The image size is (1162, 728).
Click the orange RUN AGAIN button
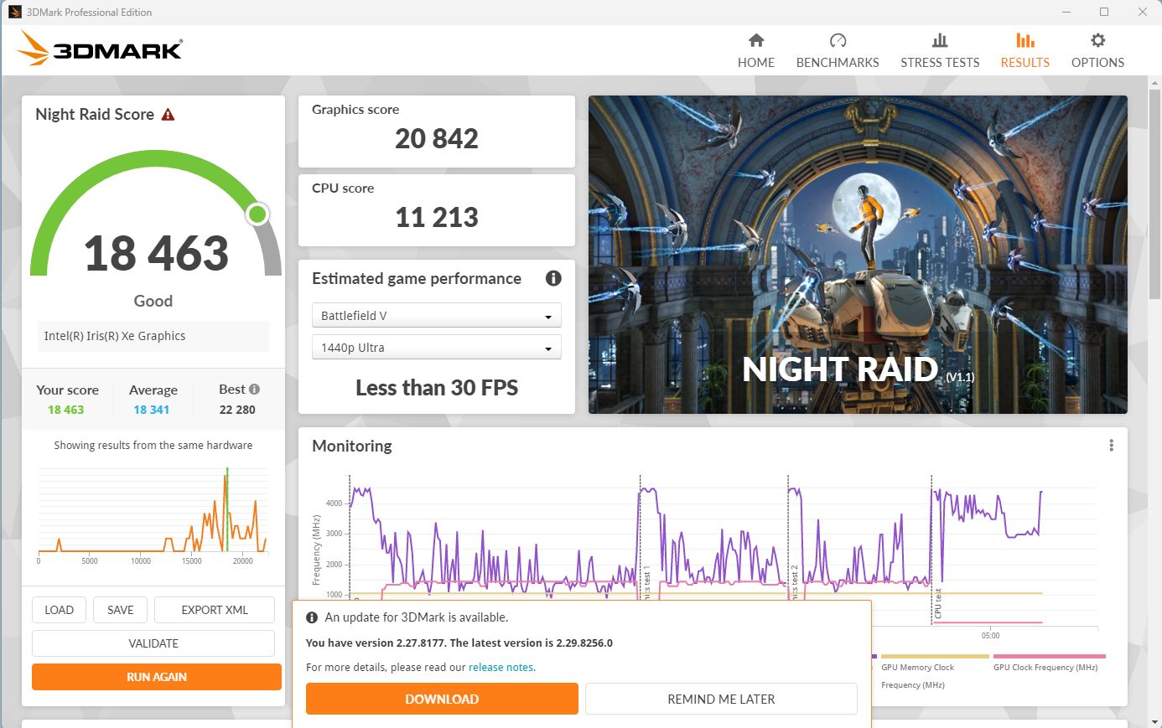pos(157,677)
